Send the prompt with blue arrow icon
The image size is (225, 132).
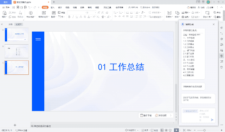(212, 120)
